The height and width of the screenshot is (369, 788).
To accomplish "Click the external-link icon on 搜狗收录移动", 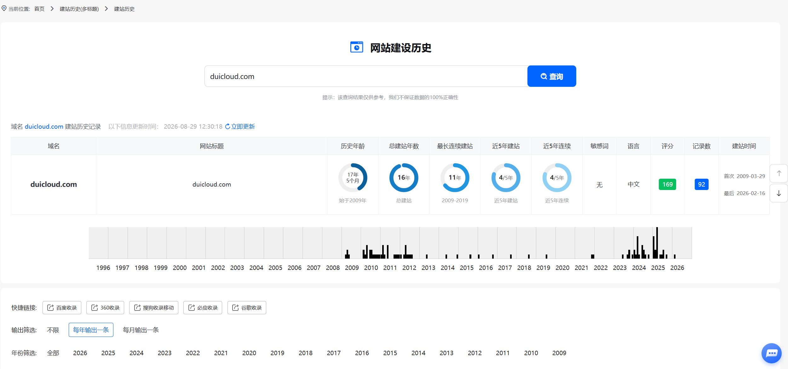I will point(137,308).
